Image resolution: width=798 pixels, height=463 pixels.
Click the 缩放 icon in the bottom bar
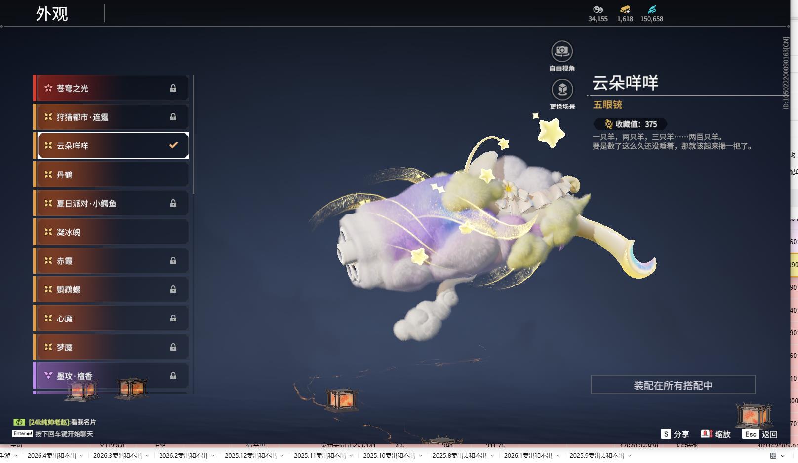point(706,434)
